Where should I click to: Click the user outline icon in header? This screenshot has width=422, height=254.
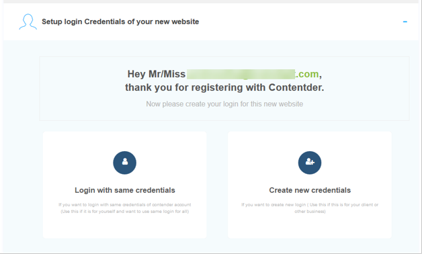pos(28,22)
